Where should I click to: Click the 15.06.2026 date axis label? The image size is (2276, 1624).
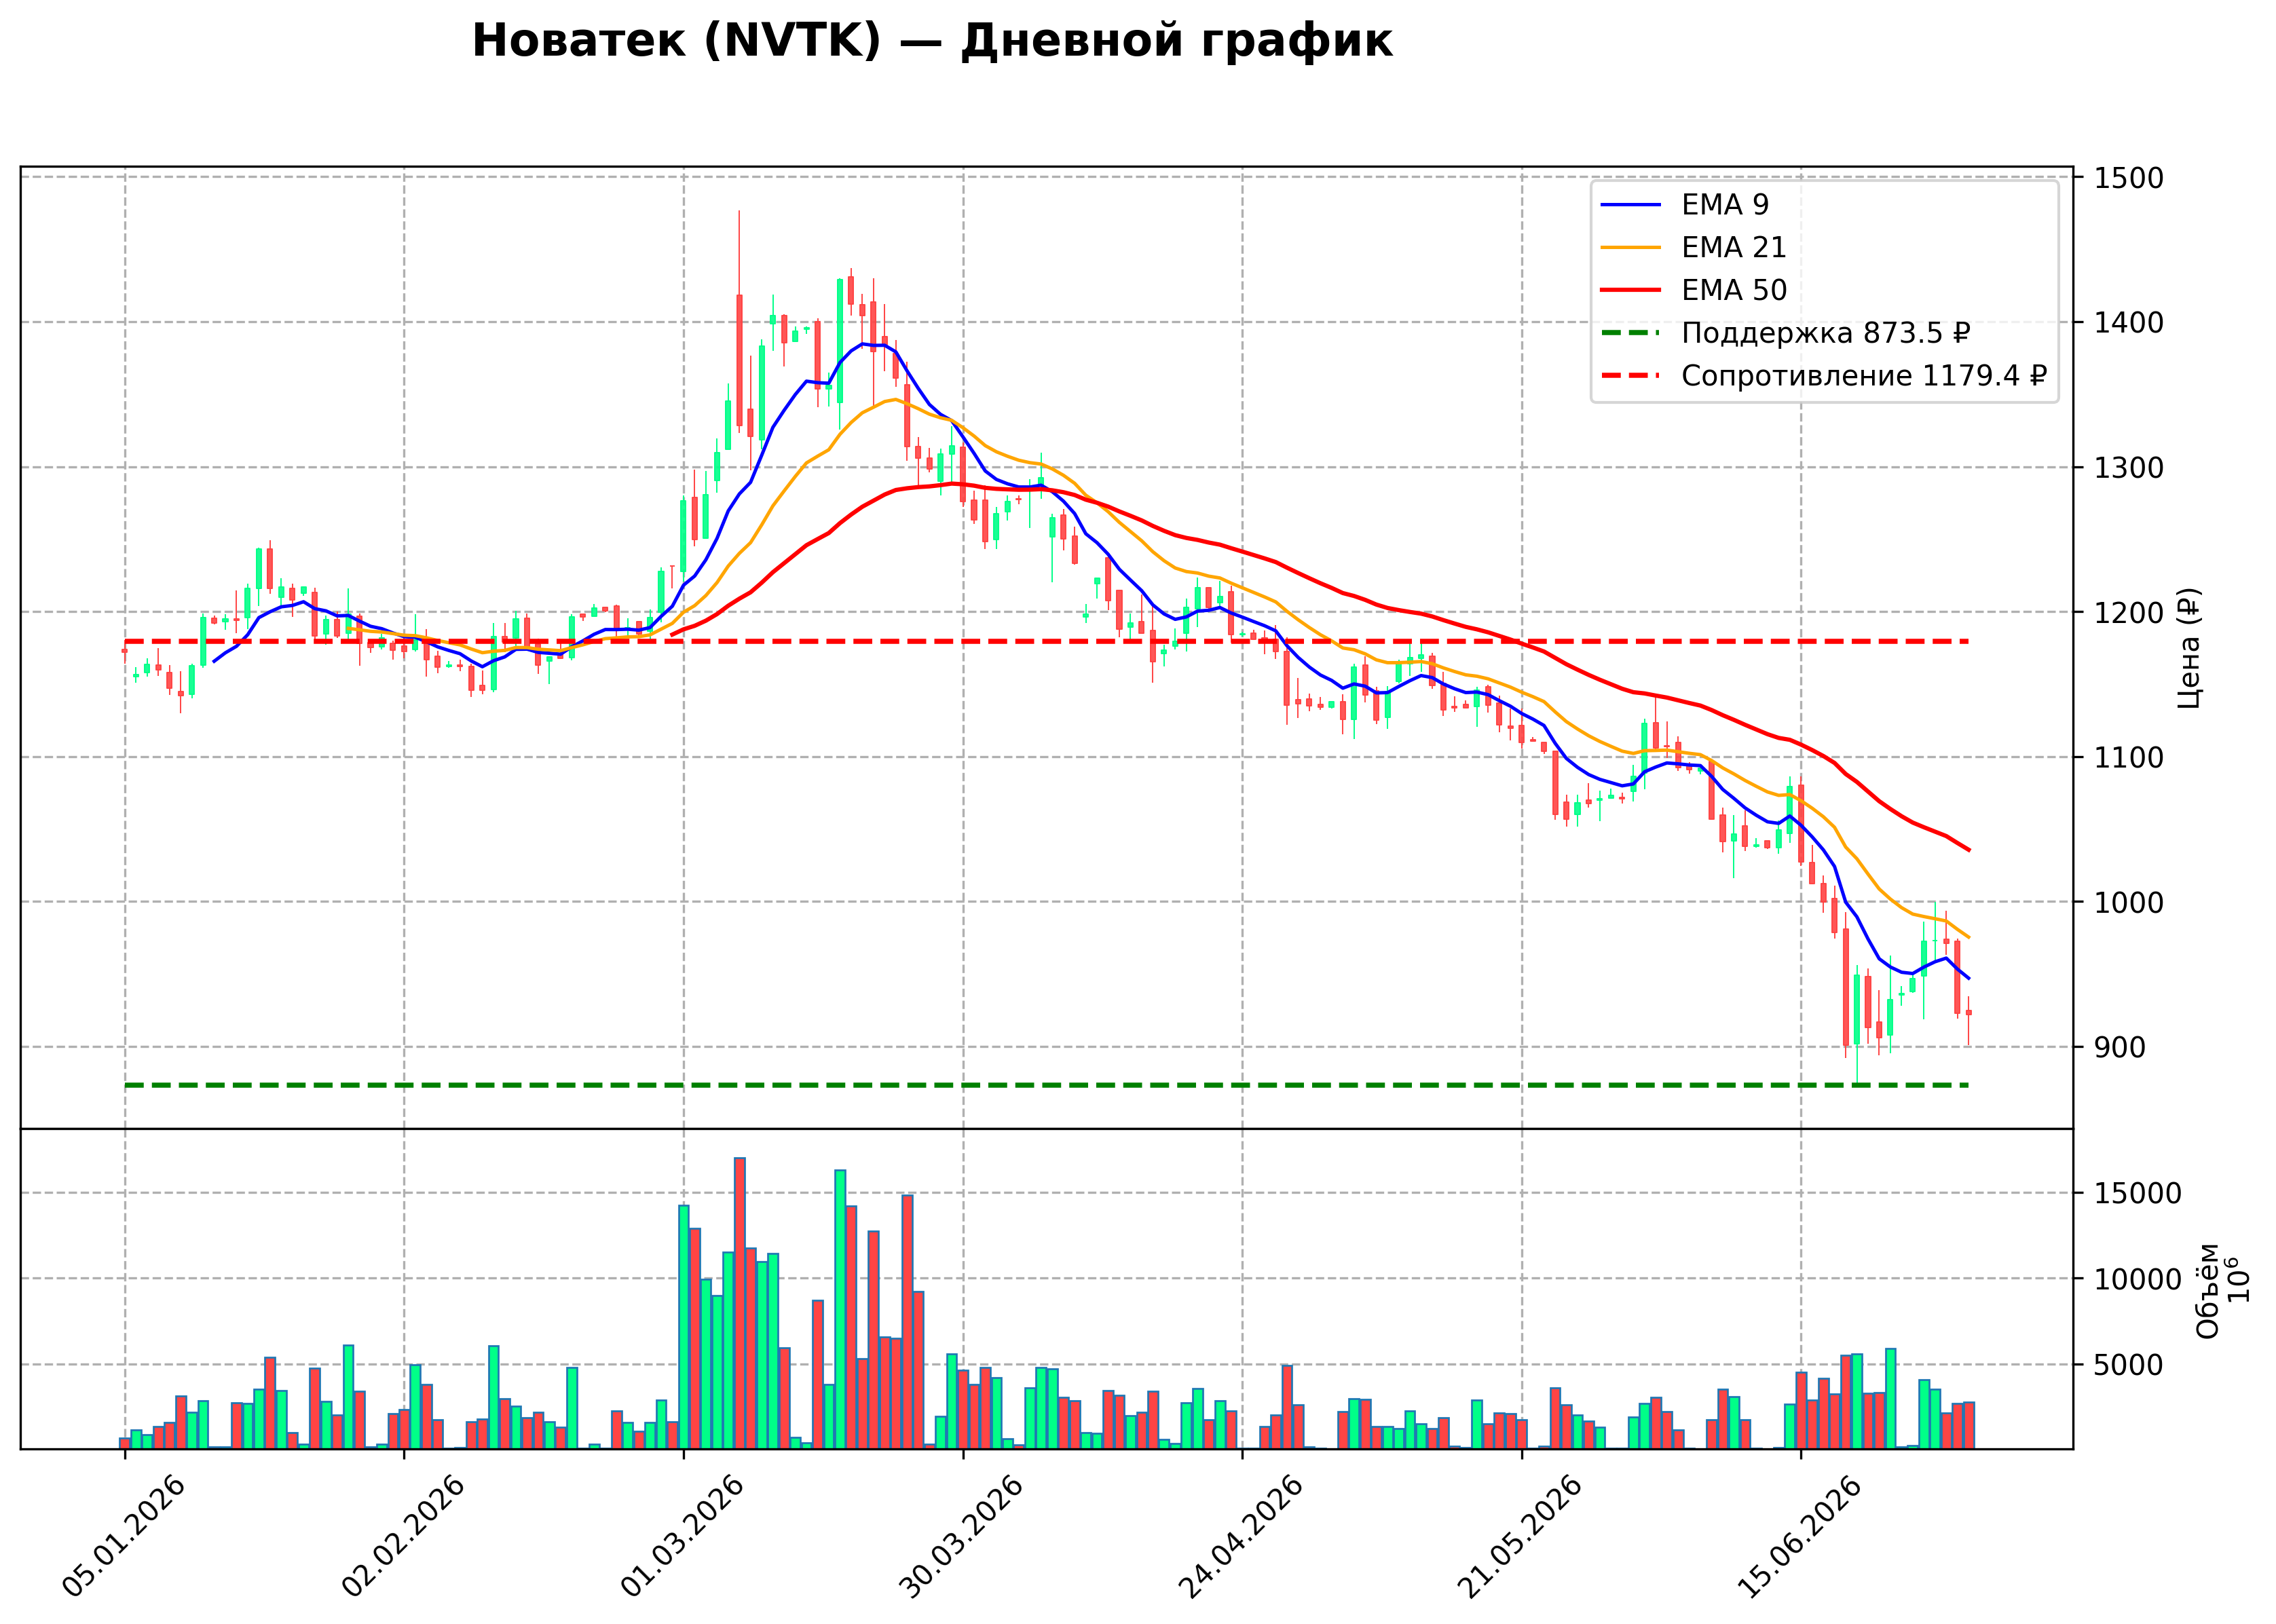(1800, 1536)
